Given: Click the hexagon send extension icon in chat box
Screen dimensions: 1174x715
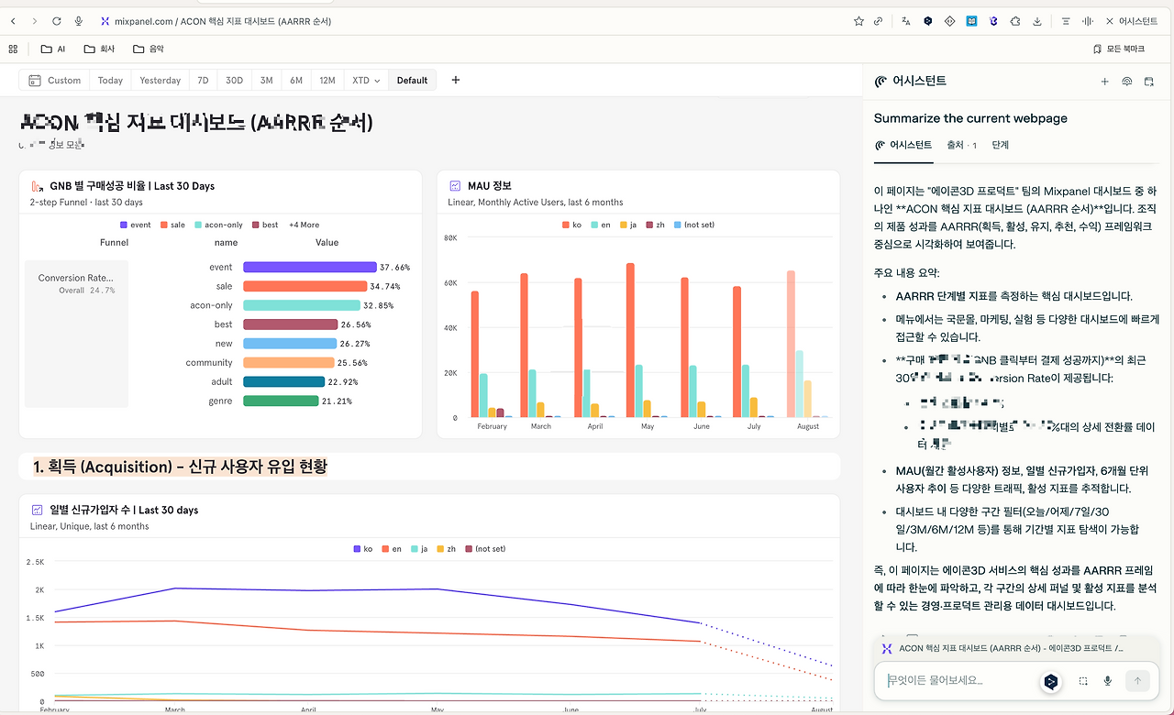Looking at the screenshot, I should tap(1051, 681).
